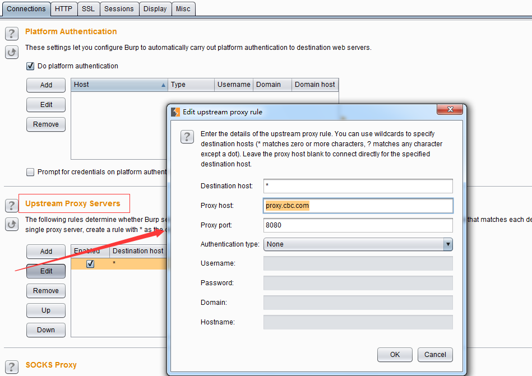
Task: Open help for Platform Authentication section
Action: [12, 33]
